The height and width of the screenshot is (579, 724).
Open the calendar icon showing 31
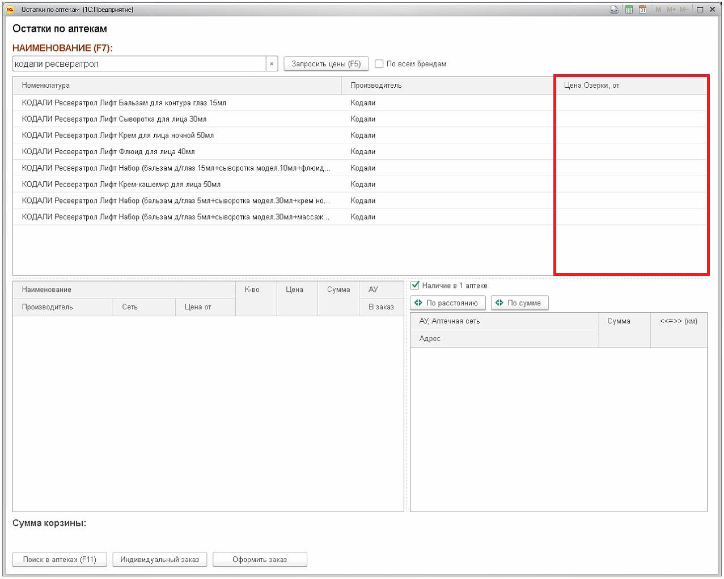tap(642, 10)
